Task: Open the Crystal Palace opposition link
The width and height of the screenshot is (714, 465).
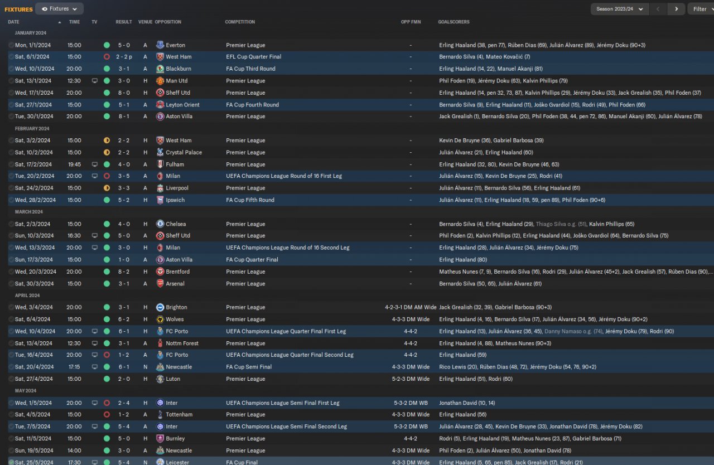Action: point(184,152)
